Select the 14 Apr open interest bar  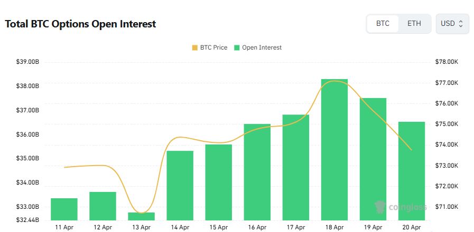click(x=180, y=185)
